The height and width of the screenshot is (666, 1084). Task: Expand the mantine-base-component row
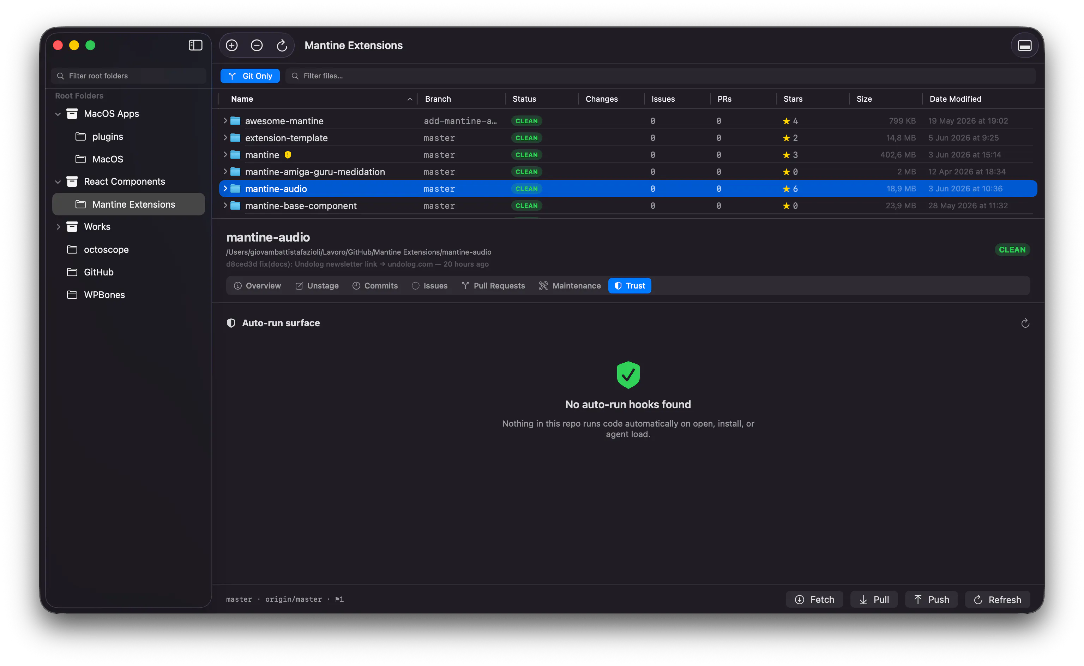(x=225, y=206)
